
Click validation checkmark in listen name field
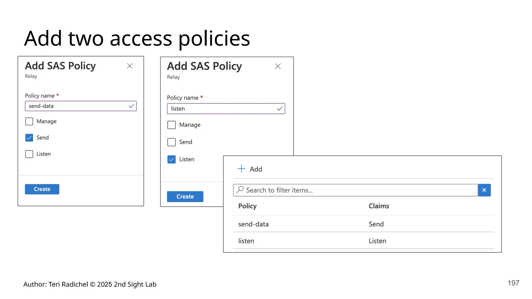[x=280, y=108]
